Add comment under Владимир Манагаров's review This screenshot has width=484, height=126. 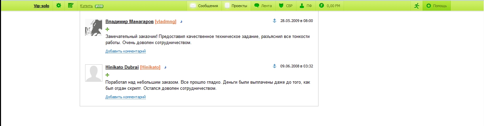[x=125, y=51]
